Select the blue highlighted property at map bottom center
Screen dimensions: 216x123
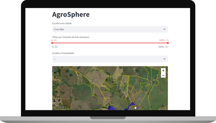pos(112,108)
